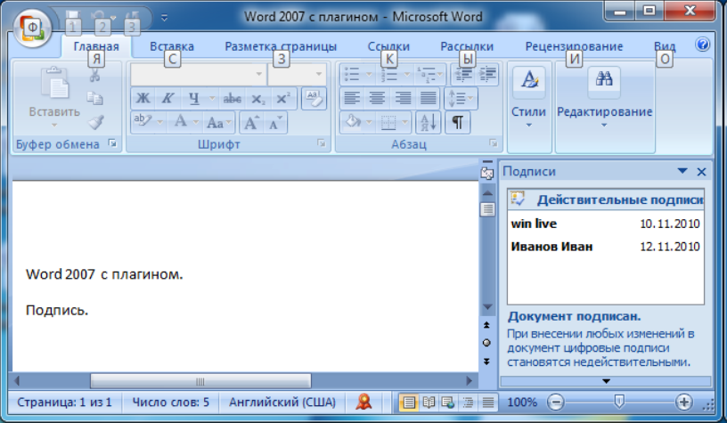Click the Английский (США) language indicator

coord(282,402)
